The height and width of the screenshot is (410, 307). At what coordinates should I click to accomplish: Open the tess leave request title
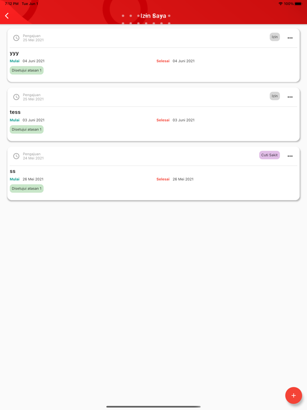pyautogui.click(x=15, y=112)
